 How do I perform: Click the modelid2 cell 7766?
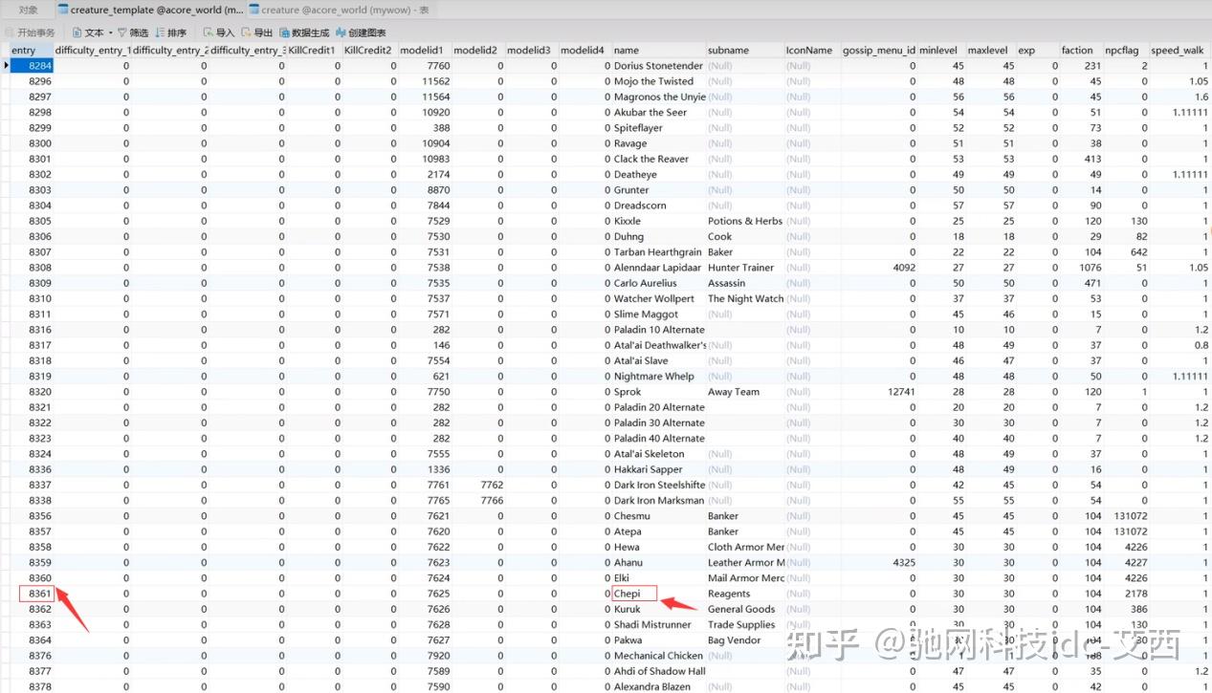tap(492, 500)
